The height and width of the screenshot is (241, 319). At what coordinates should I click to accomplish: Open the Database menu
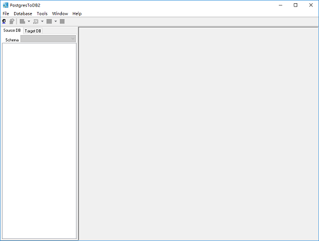point(23,13)
